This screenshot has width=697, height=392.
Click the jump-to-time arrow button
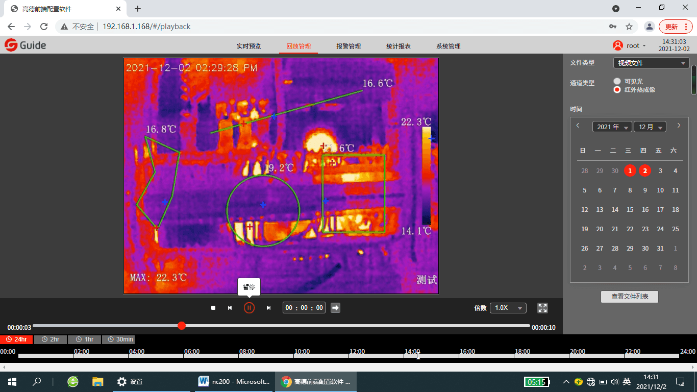[335, 308]
